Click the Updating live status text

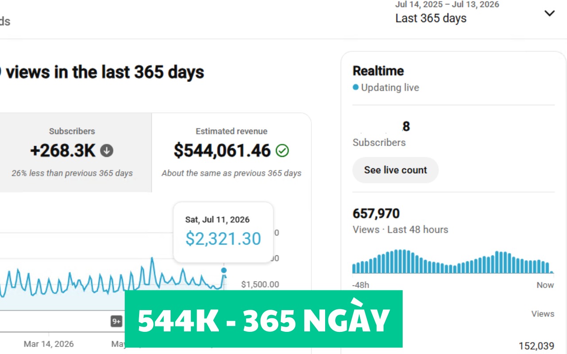coord(390,88)
